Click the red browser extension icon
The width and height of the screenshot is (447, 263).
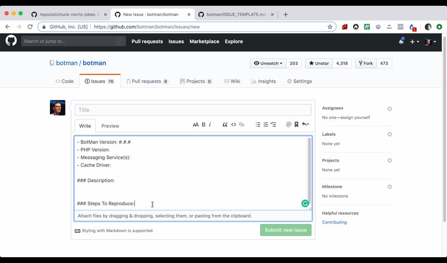tap(344, 27)
